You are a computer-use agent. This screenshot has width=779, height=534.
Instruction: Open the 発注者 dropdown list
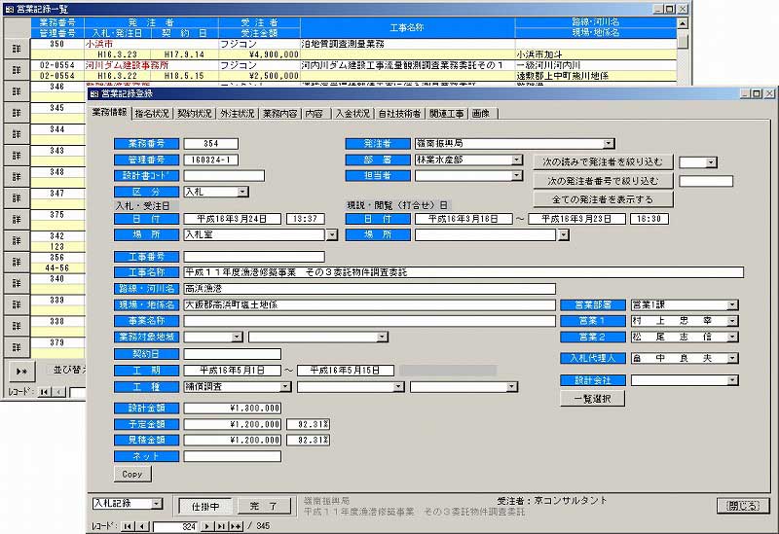point(608,144)
